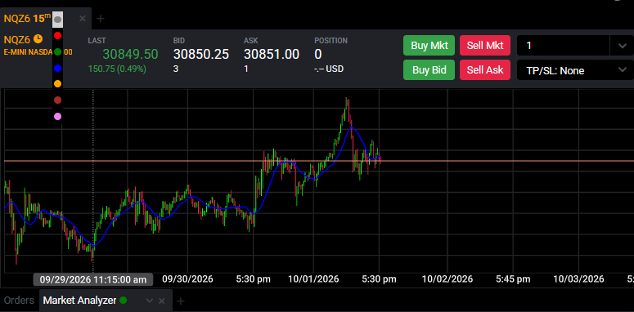Open the TP/SL: None dropdown
Image resolution: width=634 pixels, height=312 pixels.
[575, 70]
